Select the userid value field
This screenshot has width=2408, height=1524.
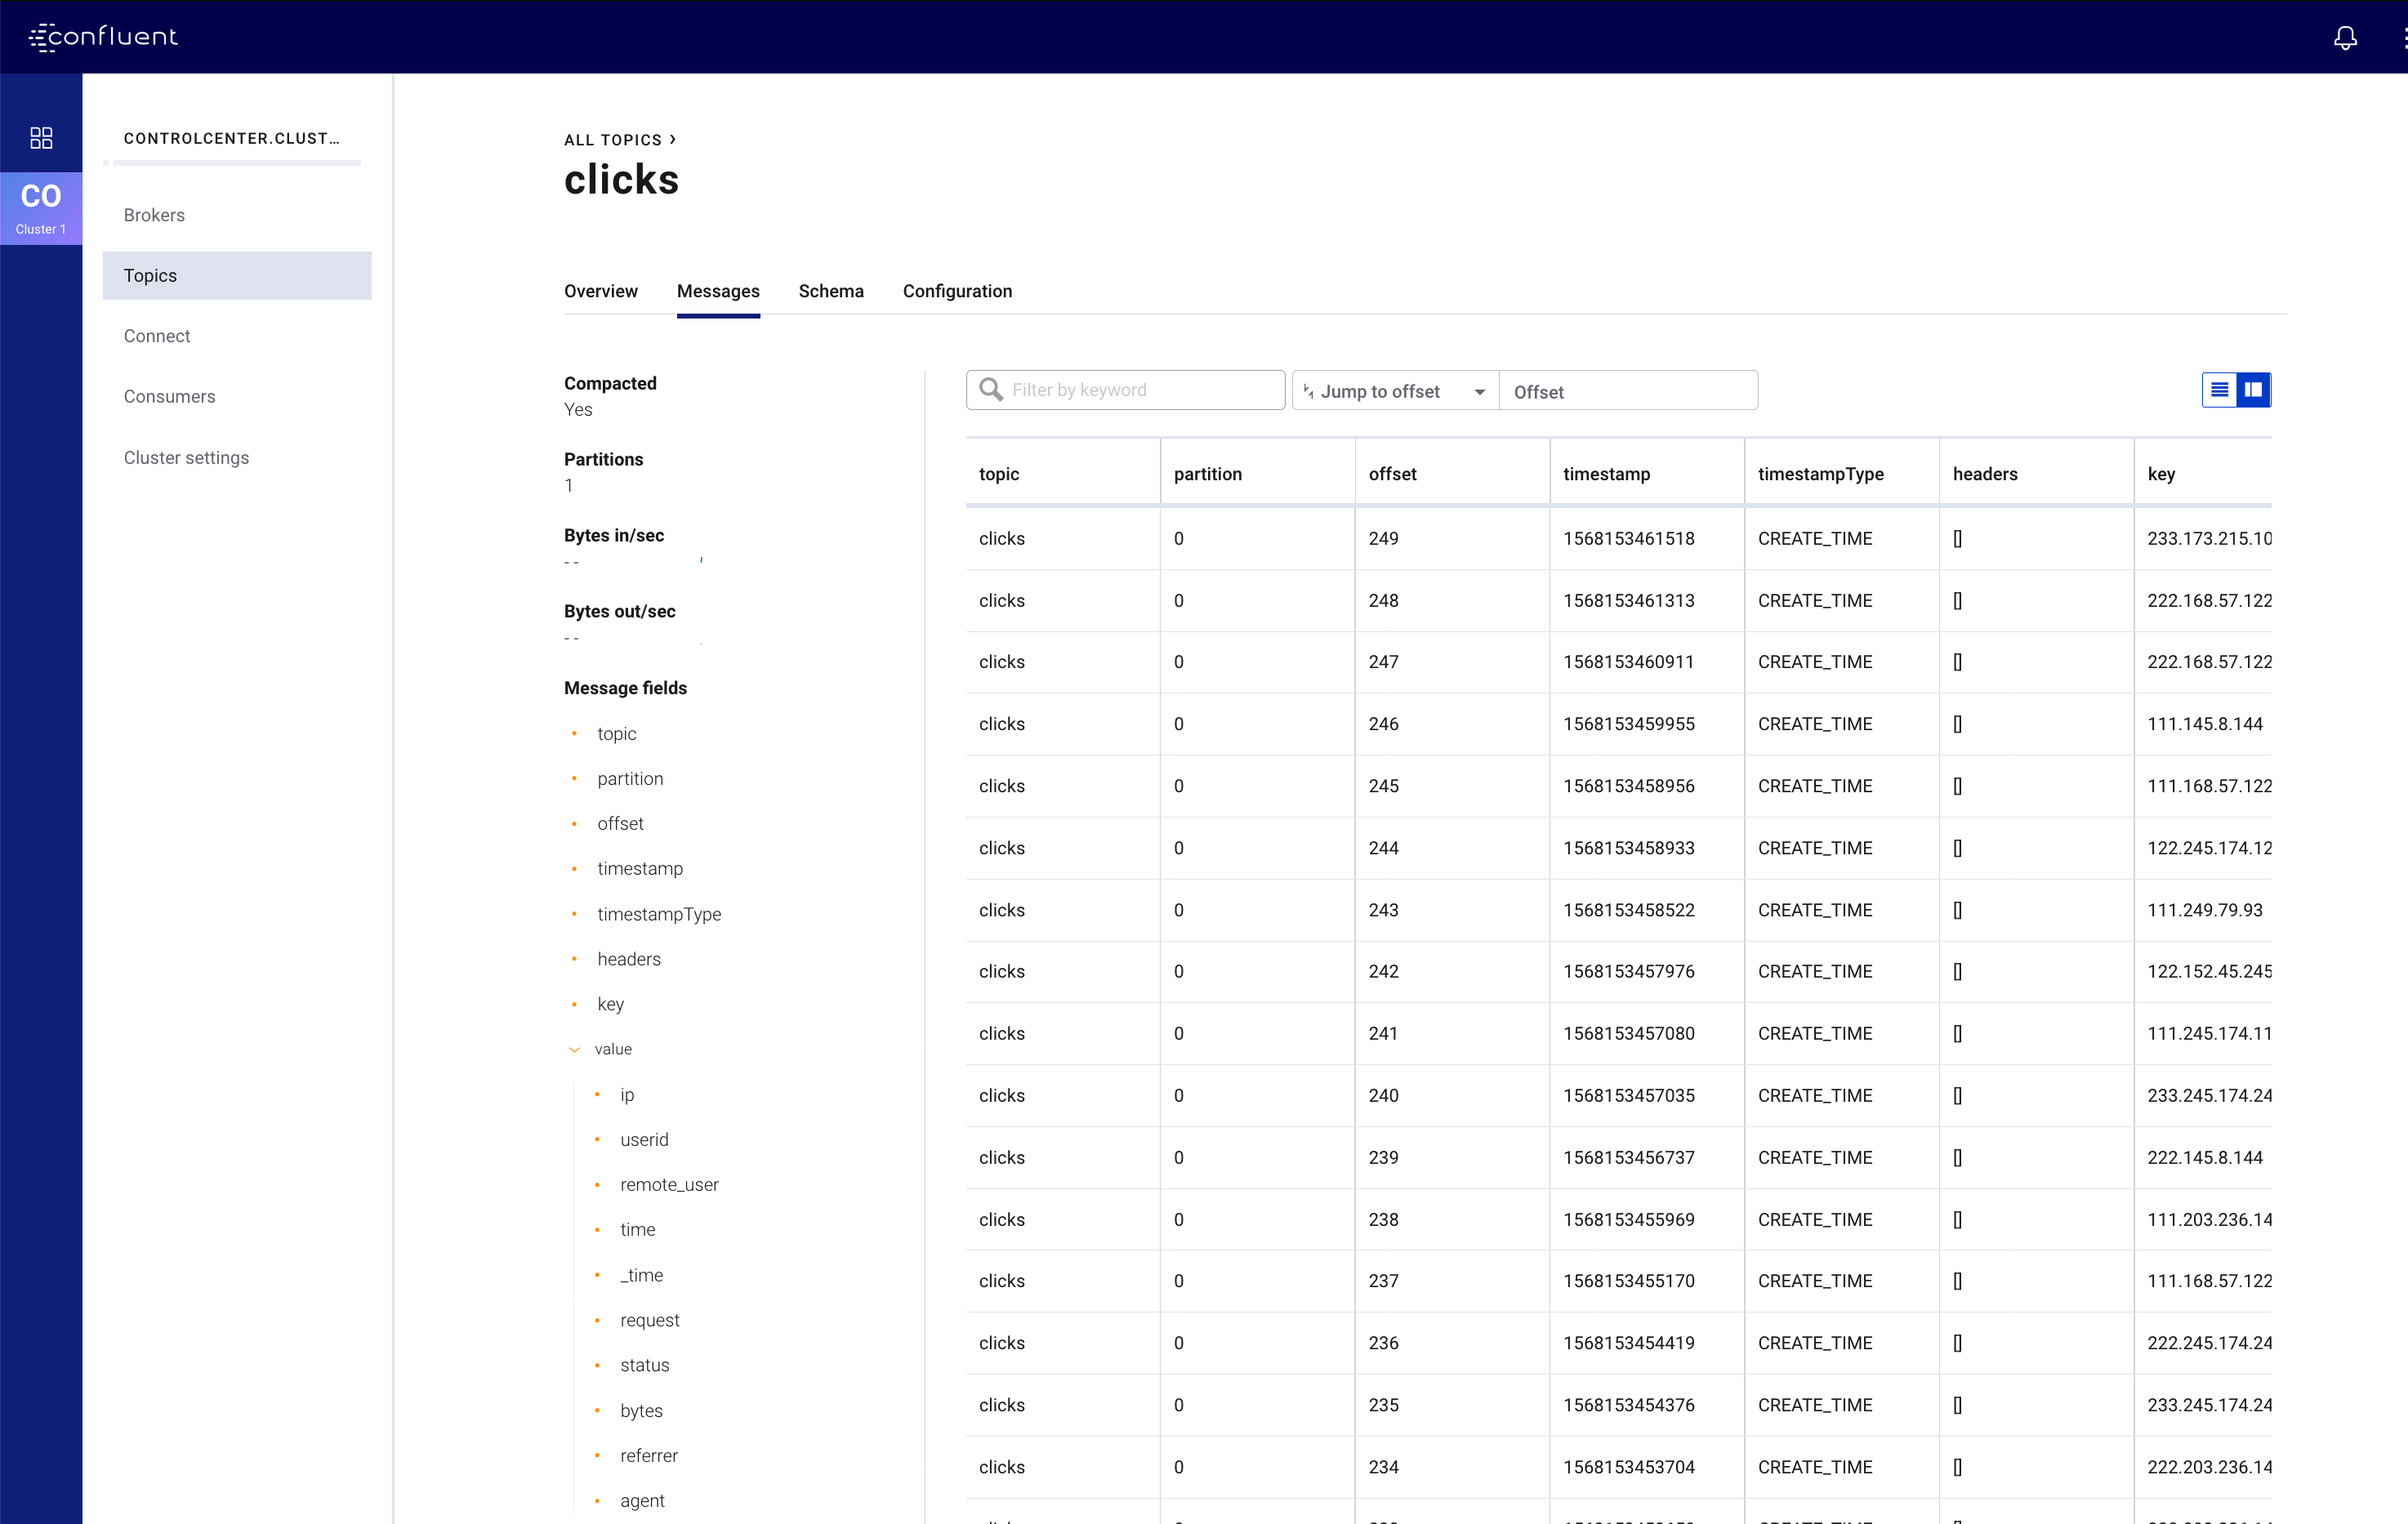[x=644, y=1140]
